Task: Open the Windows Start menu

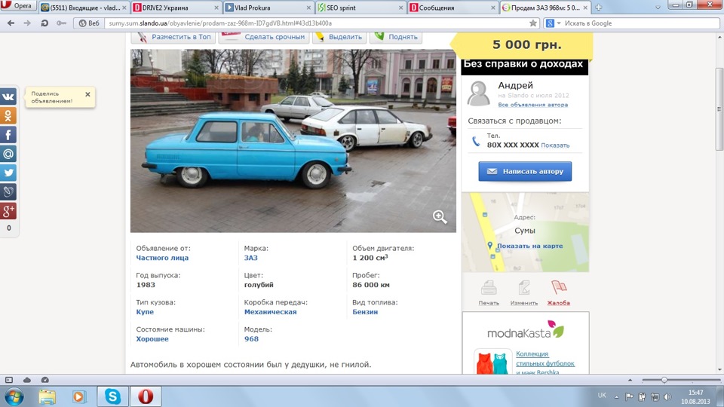Action: tap(14, 396)
